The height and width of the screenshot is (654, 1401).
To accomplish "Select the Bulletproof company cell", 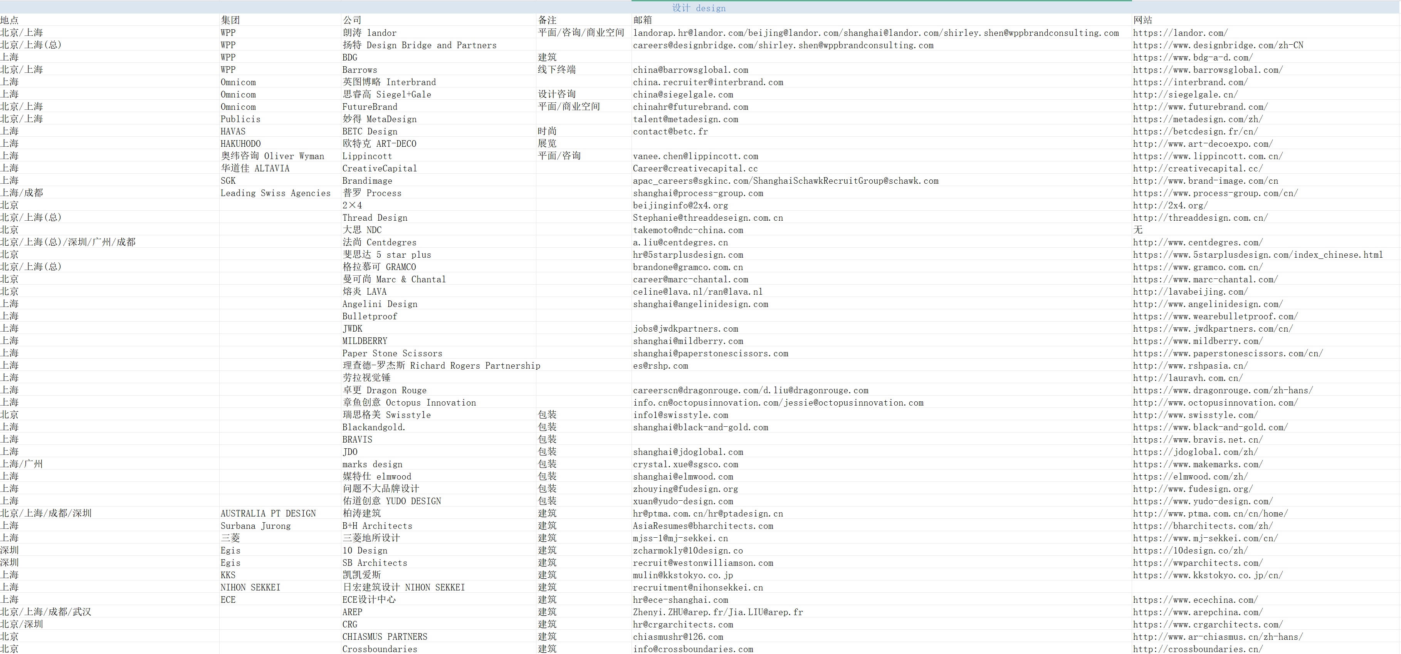I will coord(370,316).
